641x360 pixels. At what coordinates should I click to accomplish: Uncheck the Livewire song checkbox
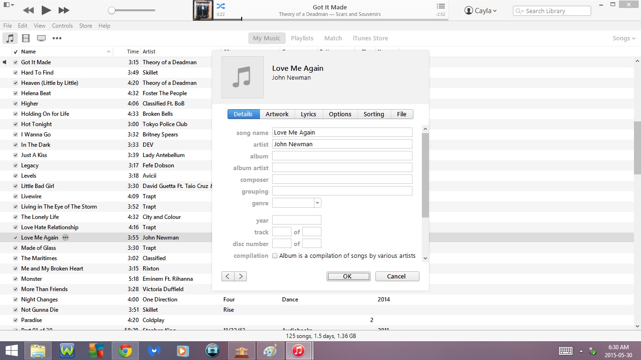pos(15,196)
